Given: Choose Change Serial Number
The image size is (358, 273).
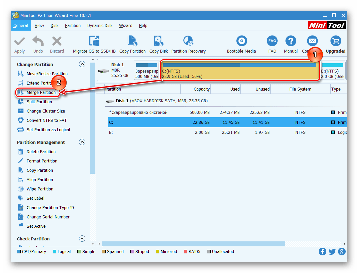Looking at the screenshot, I should (x=48, y=217).
